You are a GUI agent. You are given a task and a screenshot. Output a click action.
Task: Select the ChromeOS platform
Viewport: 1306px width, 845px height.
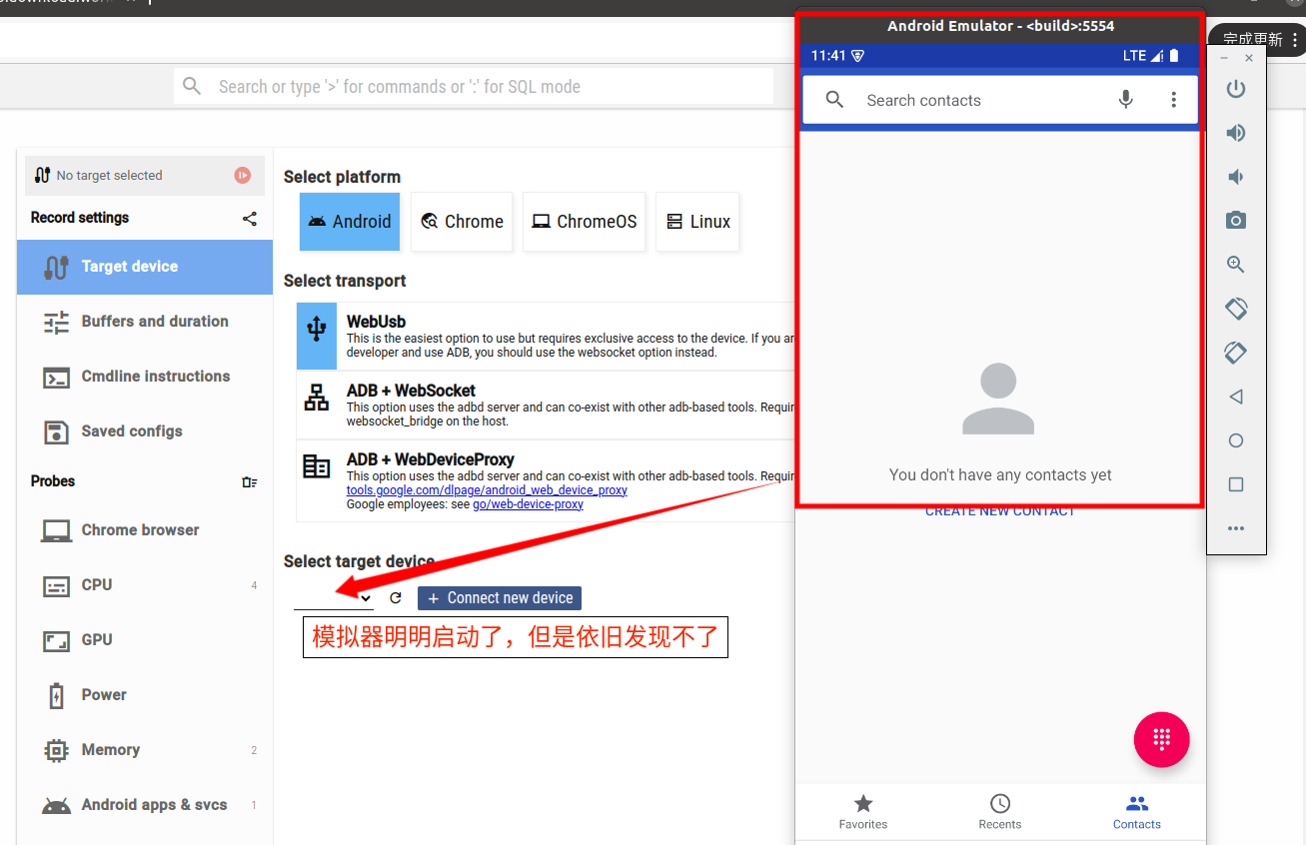click(x=585, y=222)
